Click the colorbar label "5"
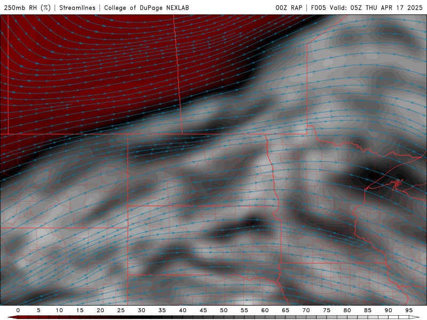 click(x=38, y=310)
